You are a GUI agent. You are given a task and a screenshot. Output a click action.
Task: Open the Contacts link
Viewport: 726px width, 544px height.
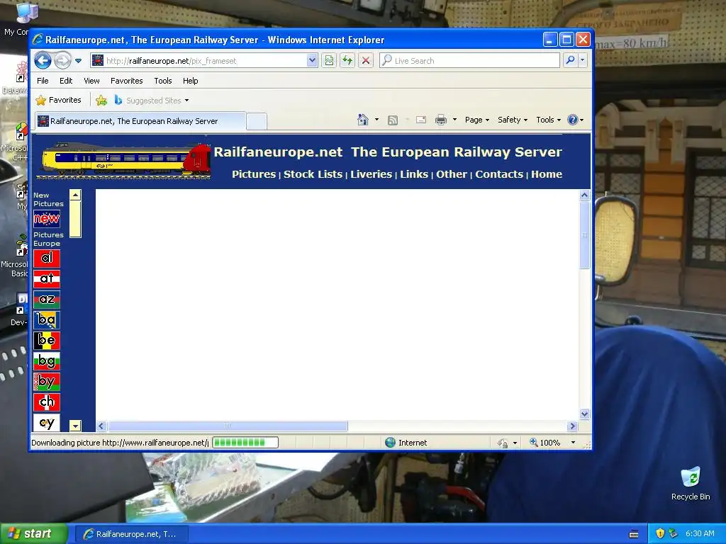[x=499, y=174]
